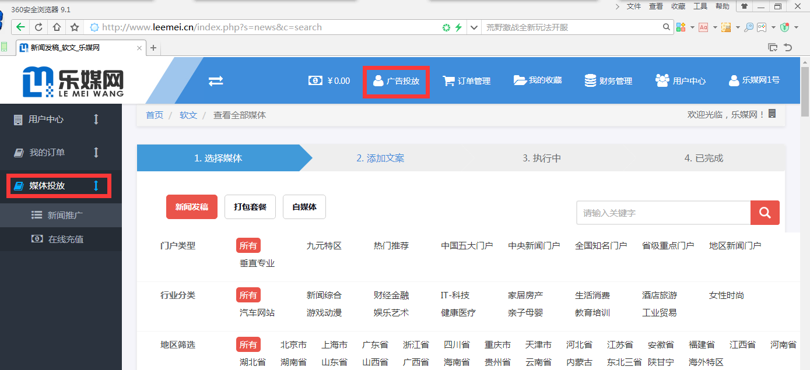Open a new browser tab
The height and width of the screenshot is (370, 810).
[x=153, y=48]
